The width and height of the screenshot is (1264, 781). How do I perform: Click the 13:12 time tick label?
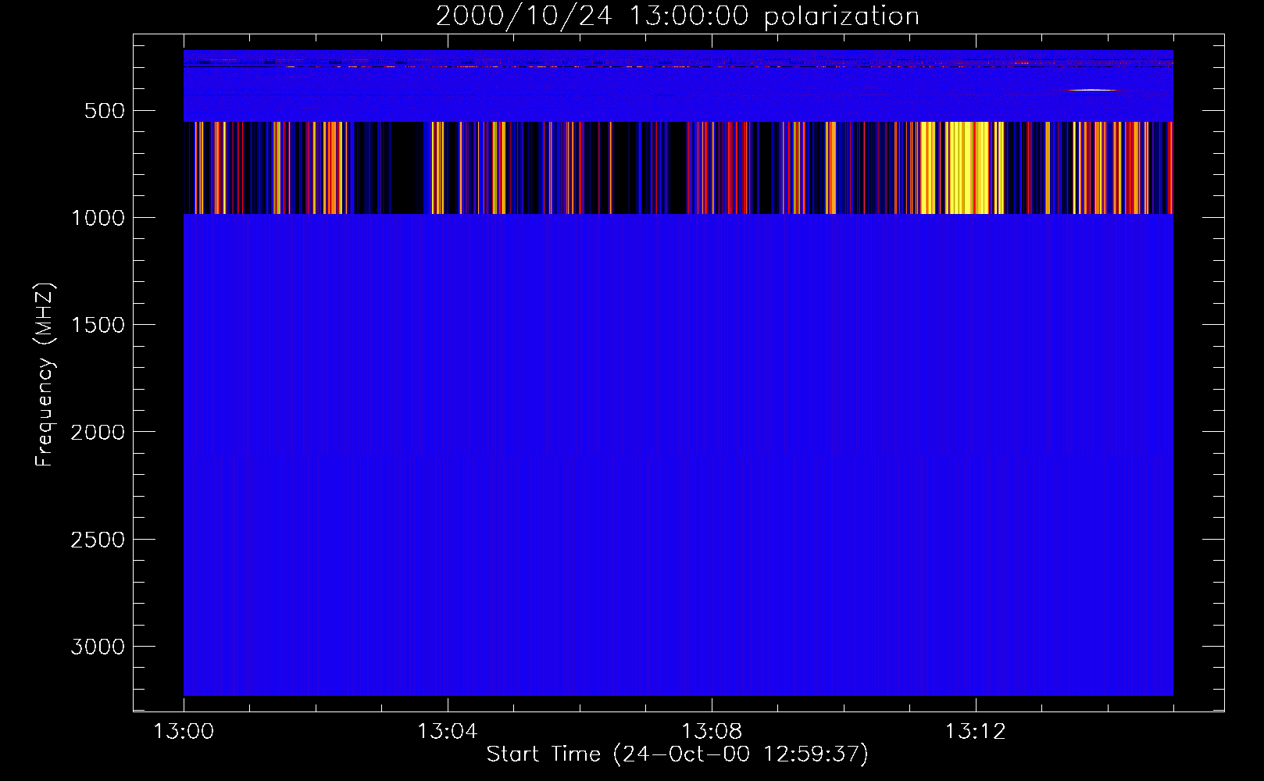coord(976,732)
